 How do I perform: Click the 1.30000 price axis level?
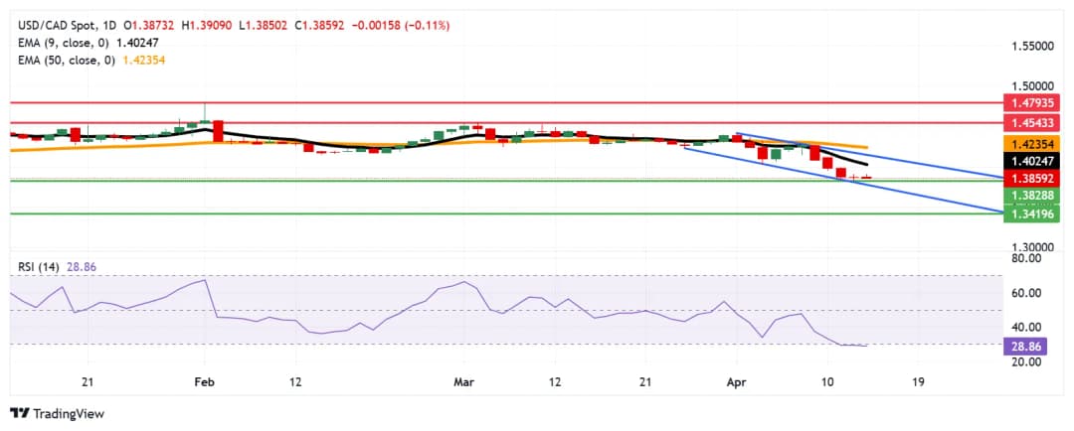pyautogui.click(x=1032, y=247)
